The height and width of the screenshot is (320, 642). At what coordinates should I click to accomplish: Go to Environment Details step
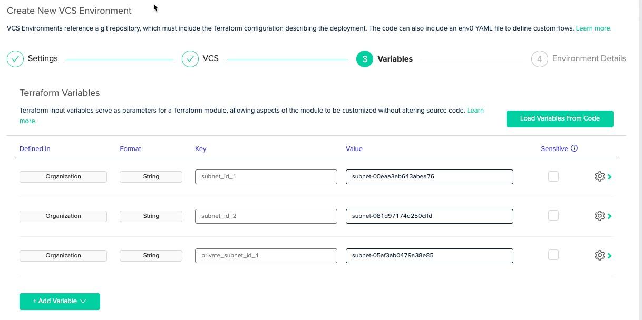589,59
